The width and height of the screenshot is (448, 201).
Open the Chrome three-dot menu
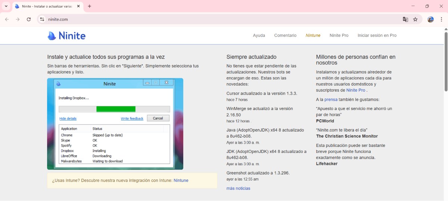(441, 19)
